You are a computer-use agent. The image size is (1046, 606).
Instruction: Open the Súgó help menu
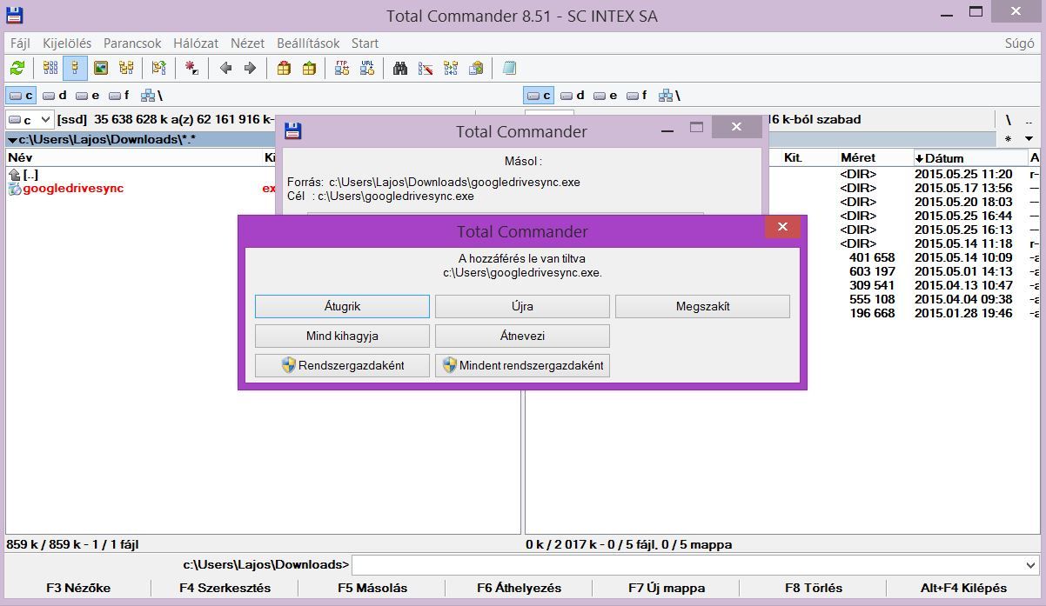[x=1020, y=43]
